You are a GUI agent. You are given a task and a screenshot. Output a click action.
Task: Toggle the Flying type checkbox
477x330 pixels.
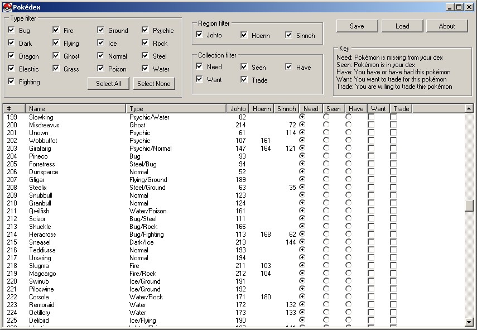coord(56,43)
